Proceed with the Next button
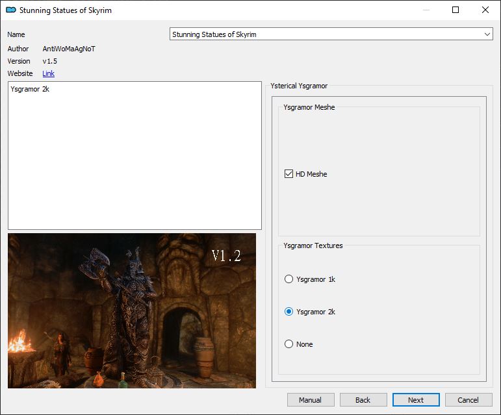501x415 pixels. [x=416, y=400]
